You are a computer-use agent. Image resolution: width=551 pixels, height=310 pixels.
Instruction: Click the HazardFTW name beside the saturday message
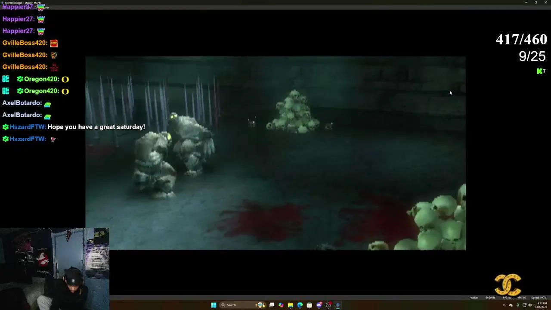click(28, 127)
